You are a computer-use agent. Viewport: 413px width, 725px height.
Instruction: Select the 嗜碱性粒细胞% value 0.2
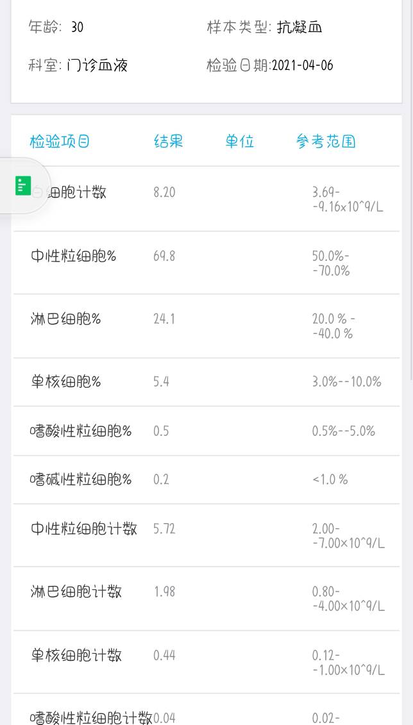(162, 479)
